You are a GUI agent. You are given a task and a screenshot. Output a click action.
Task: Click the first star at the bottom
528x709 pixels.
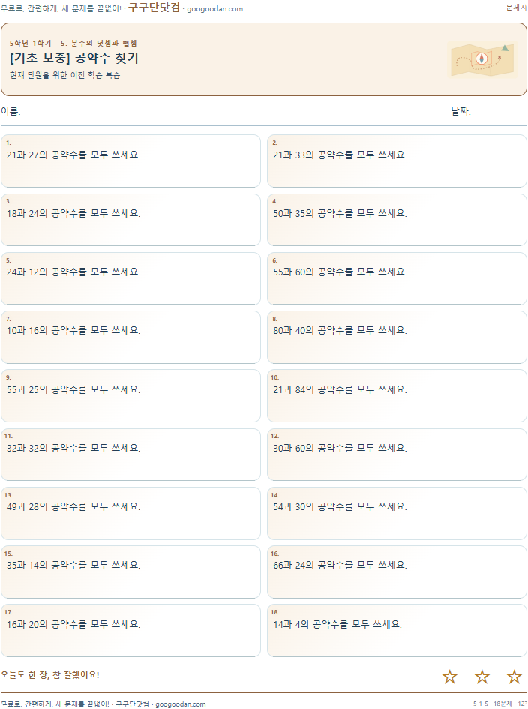[450, 677]
